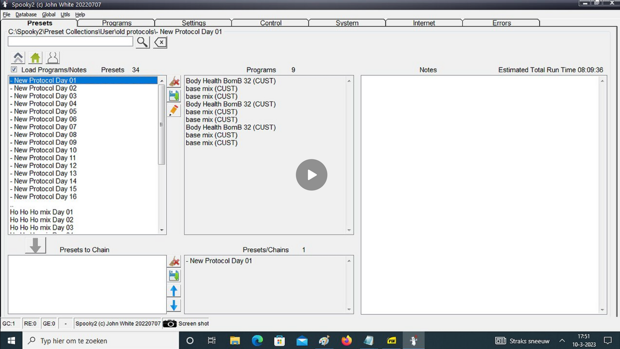Navigate up a folder with double chevron icon
Screen dimensions: 620x349
click(18, 57)
